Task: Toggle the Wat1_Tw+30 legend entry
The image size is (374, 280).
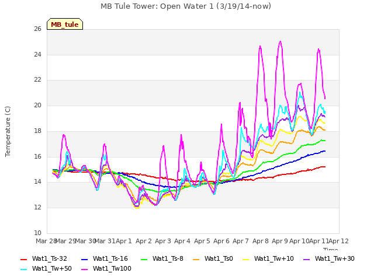Action: click(328, 259)
